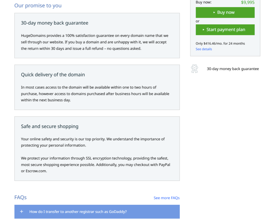Click the Start payment plan button
The height and width of the screenshot is (219, 280).
[x=225, y=30]
